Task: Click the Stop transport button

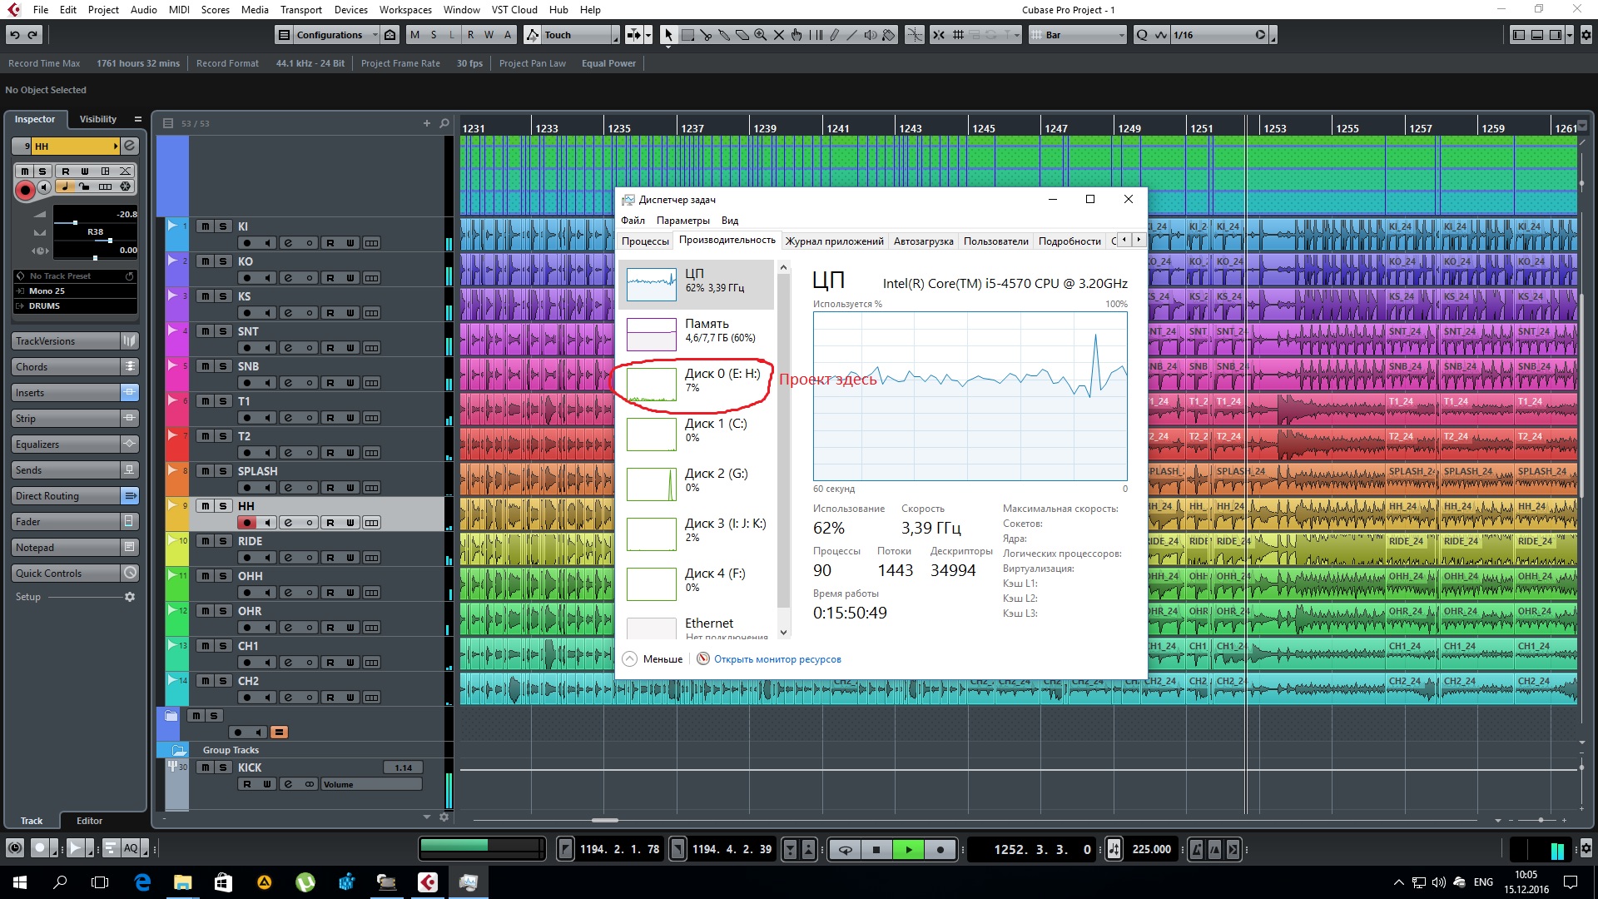Action: coord(876,850)
